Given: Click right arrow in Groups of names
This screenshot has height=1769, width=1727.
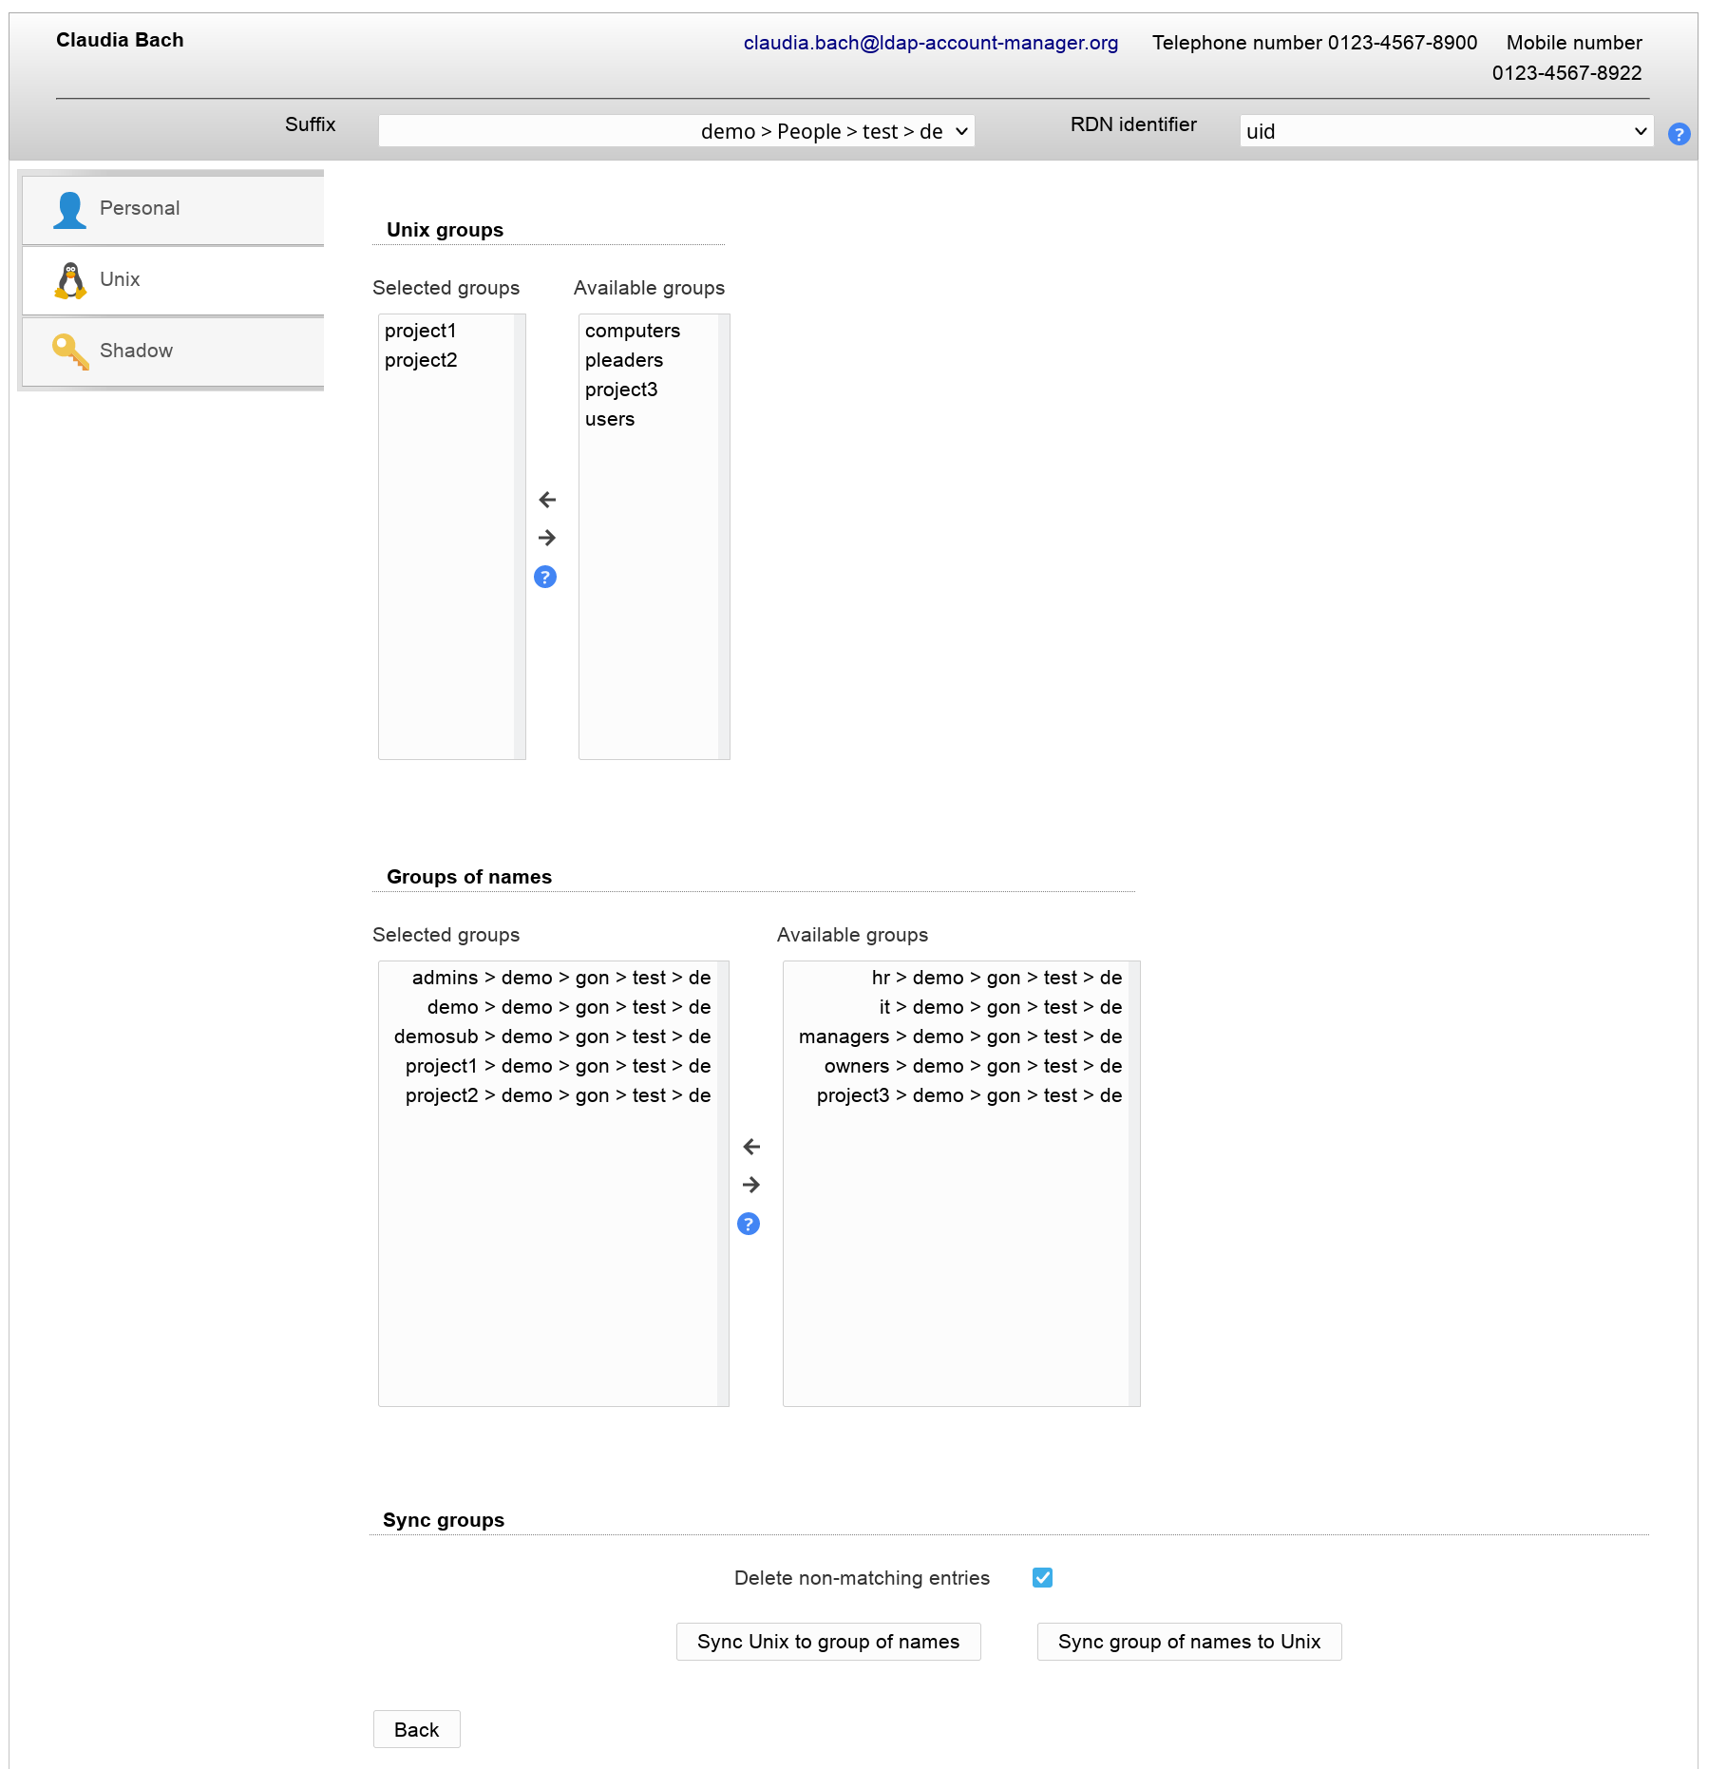Looking at the screenshot, I should pos(751,1185).
